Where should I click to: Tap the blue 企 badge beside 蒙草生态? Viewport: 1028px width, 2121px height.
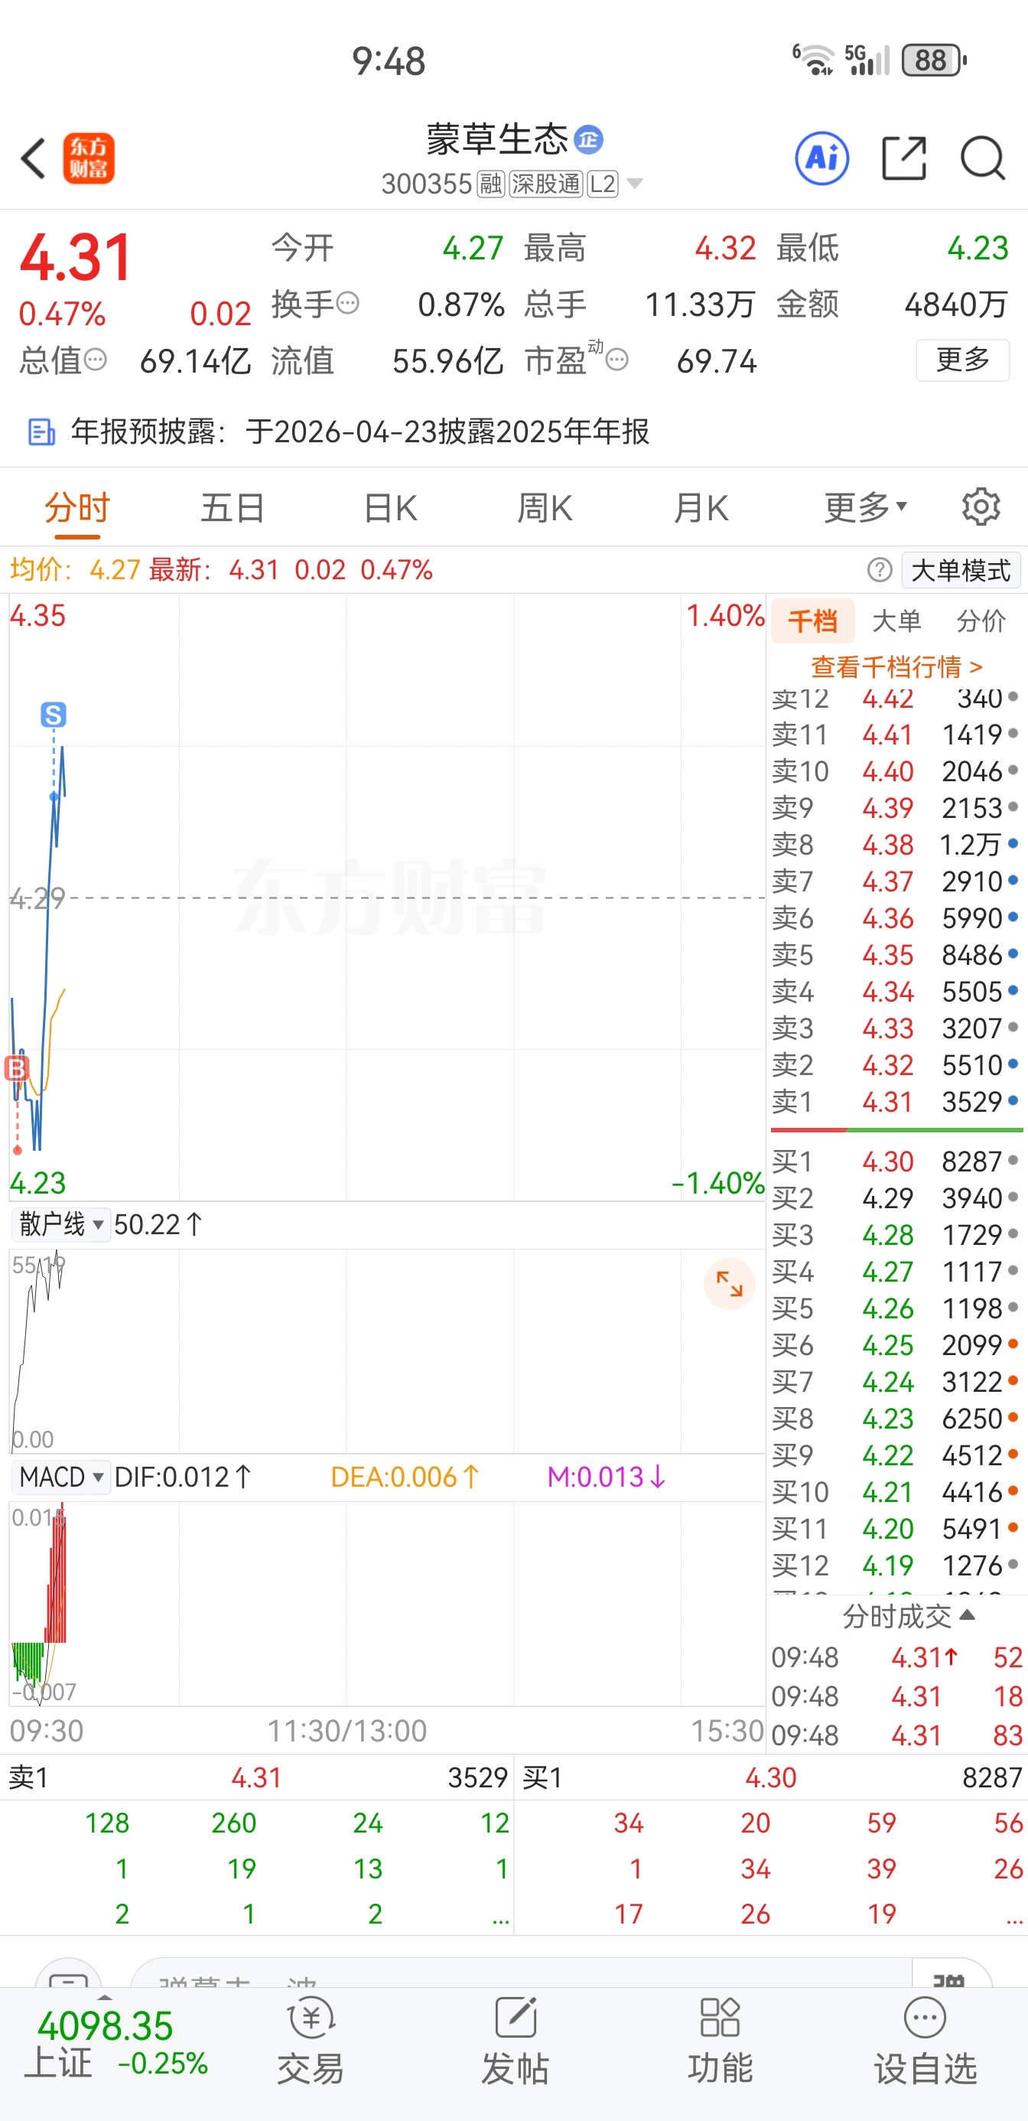(587, 139)
